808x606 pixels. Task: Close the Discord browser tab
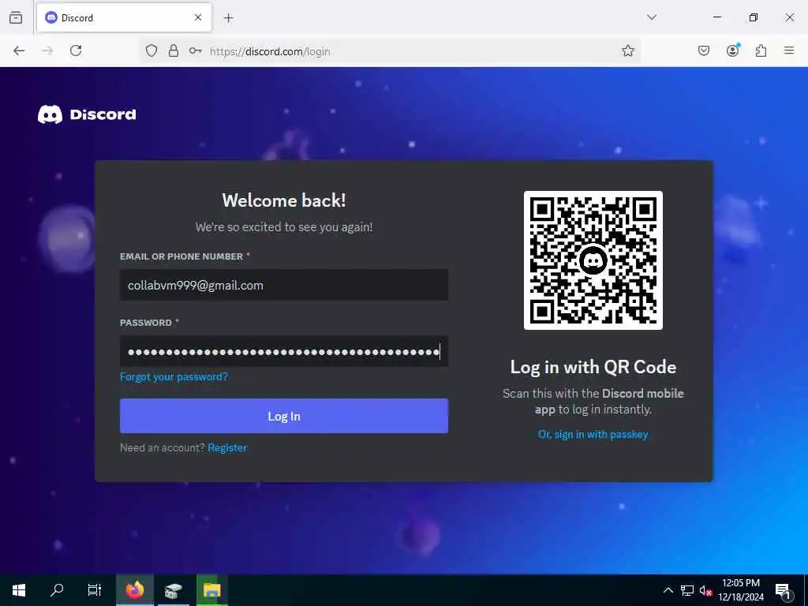[x=198, y=17]
